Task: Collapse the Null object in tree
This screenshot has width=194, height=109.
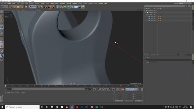Action: tap(147, 15)
